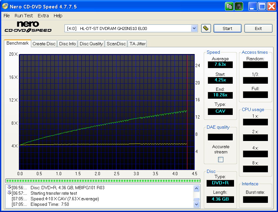
Task: Open the Run Test menu
Action: (x=23, y=16)
